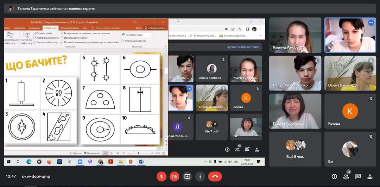Viewport: 380px width, 187px height.
Task: Click bookmark star in shared Chrome address bar
Action: point(240,29)
